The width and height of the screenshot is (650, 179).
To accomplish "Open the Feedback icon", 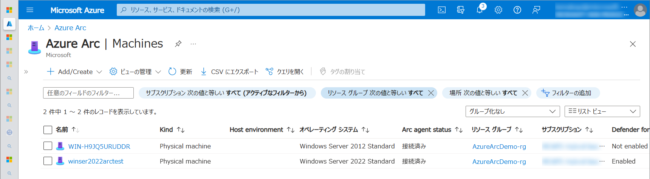I will coord(536,10).
